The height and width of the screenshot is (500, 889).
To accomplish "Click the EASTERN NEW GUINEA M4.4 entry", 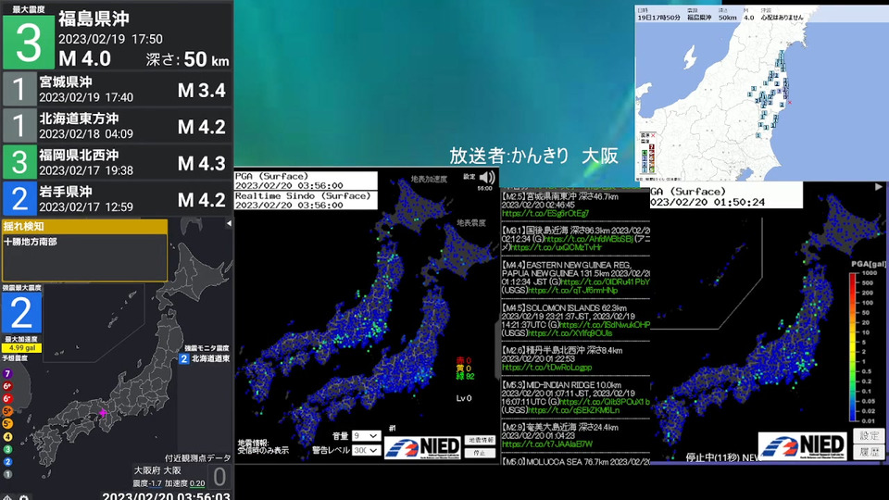I will [575, 277].
